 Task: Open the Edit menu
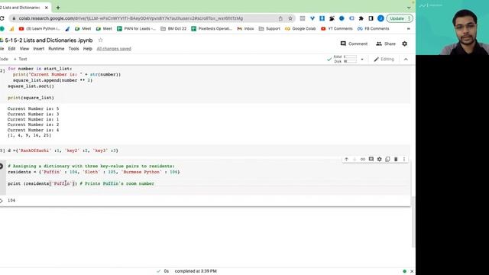tap(11, 49)
